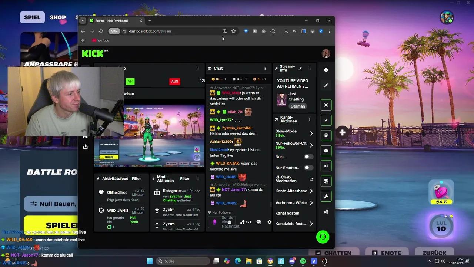Toggle the VPN pill in the address bar

point(114,31)
